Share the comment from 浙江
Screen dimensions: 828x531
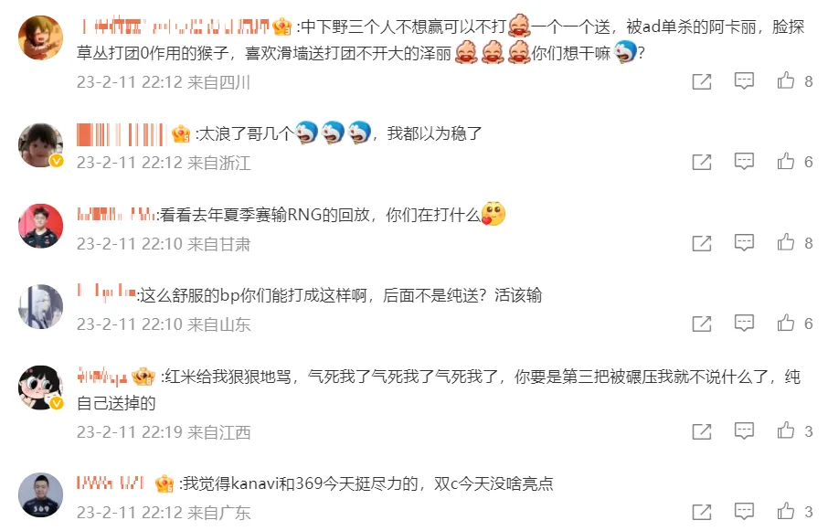(x=702, y=162)
